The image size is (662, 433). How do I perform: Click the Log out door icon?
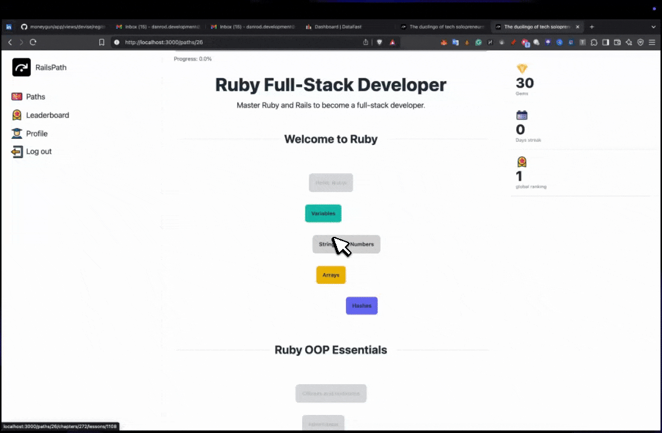point(17,152)
